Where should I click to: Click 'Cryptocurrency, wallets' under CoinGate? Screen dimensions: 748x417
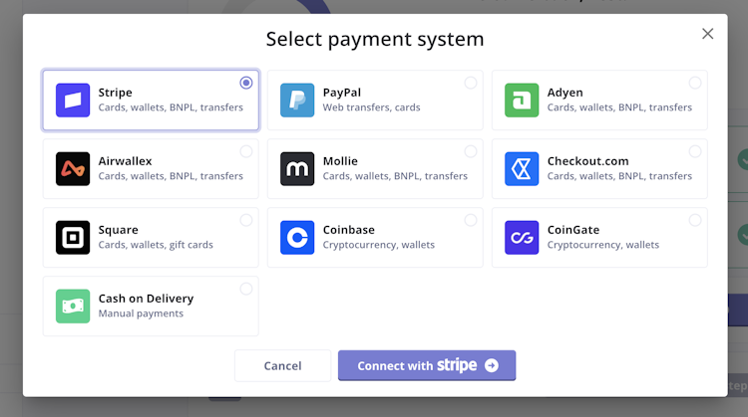click(x=603, y=245)
